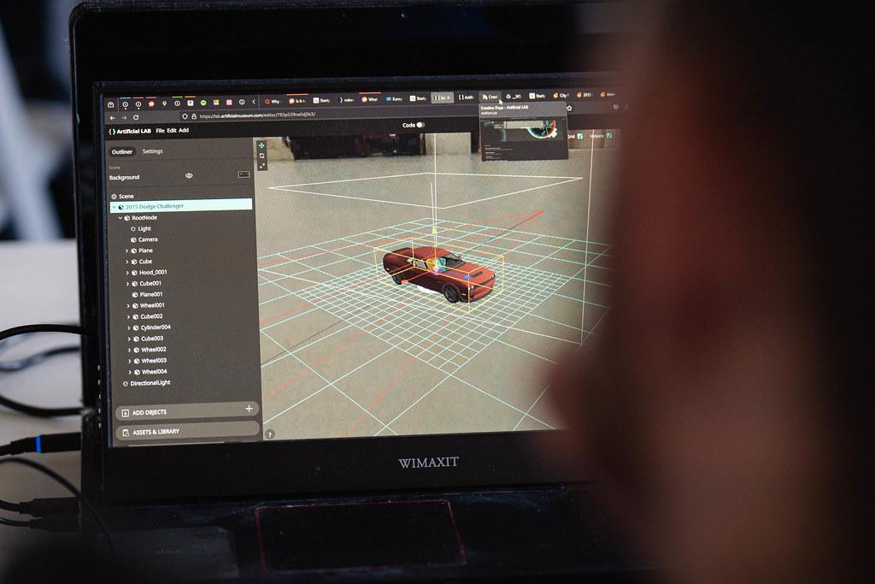Select the translate (move) gizmo tool
Viewport: 875px width, 584px height.
tap(261, 145)
